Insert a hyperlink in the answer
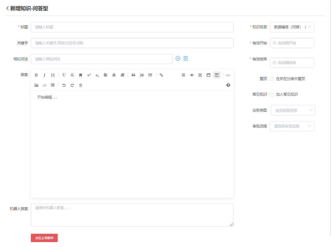331x247 pixels. tap(161, 75)
